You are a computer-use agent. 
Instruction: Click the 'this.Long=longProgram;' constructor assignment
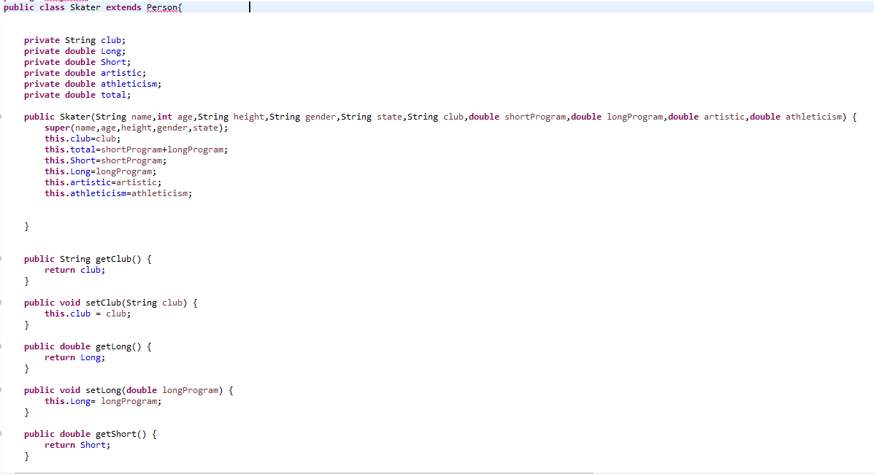pyautogui.click(x=100, y=171)
